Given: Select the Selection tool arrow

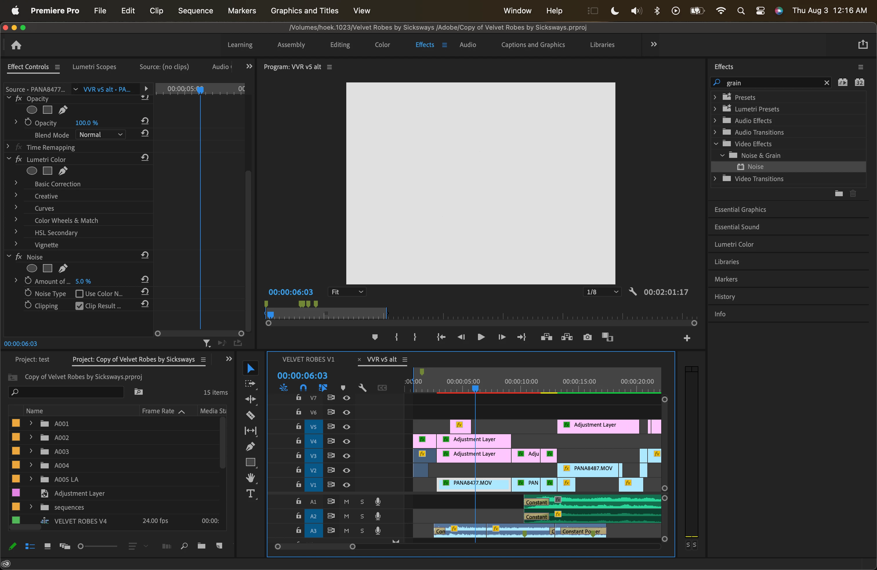Looking at the screenshot, I should point(251,368).
